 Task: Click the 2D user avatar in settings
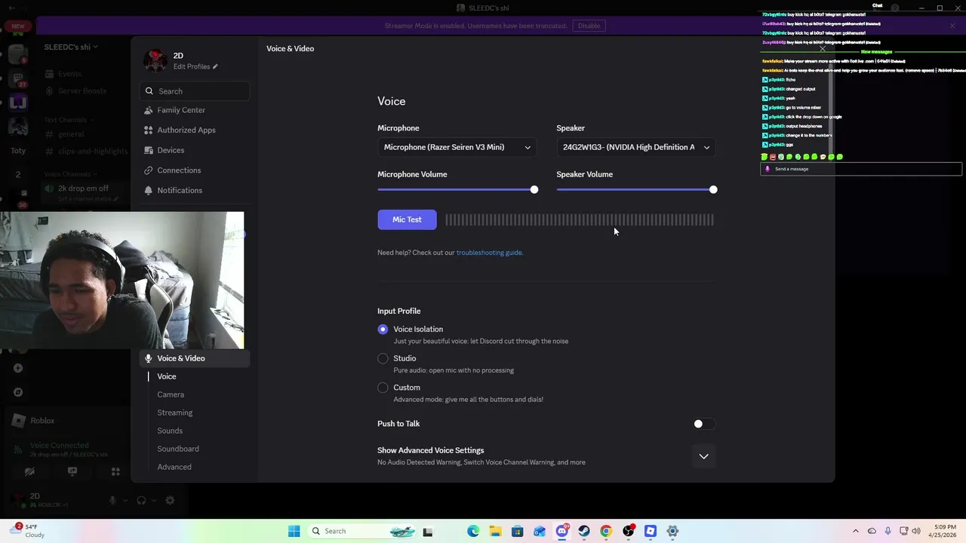[155, 60]
